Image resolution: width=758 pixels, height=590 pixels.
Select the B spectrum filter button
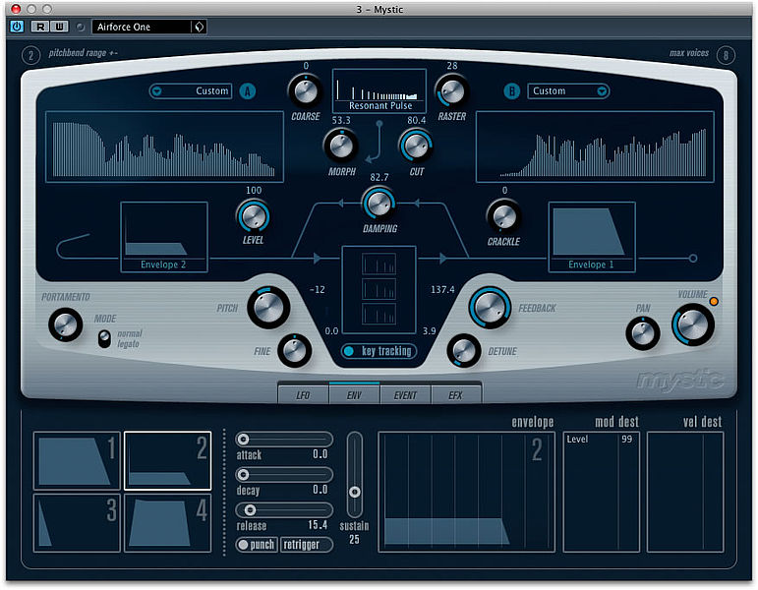coord(511,90)
